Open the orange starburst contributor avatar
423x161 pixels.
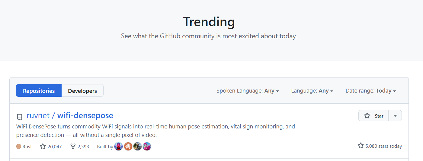(x=128, y=147)
